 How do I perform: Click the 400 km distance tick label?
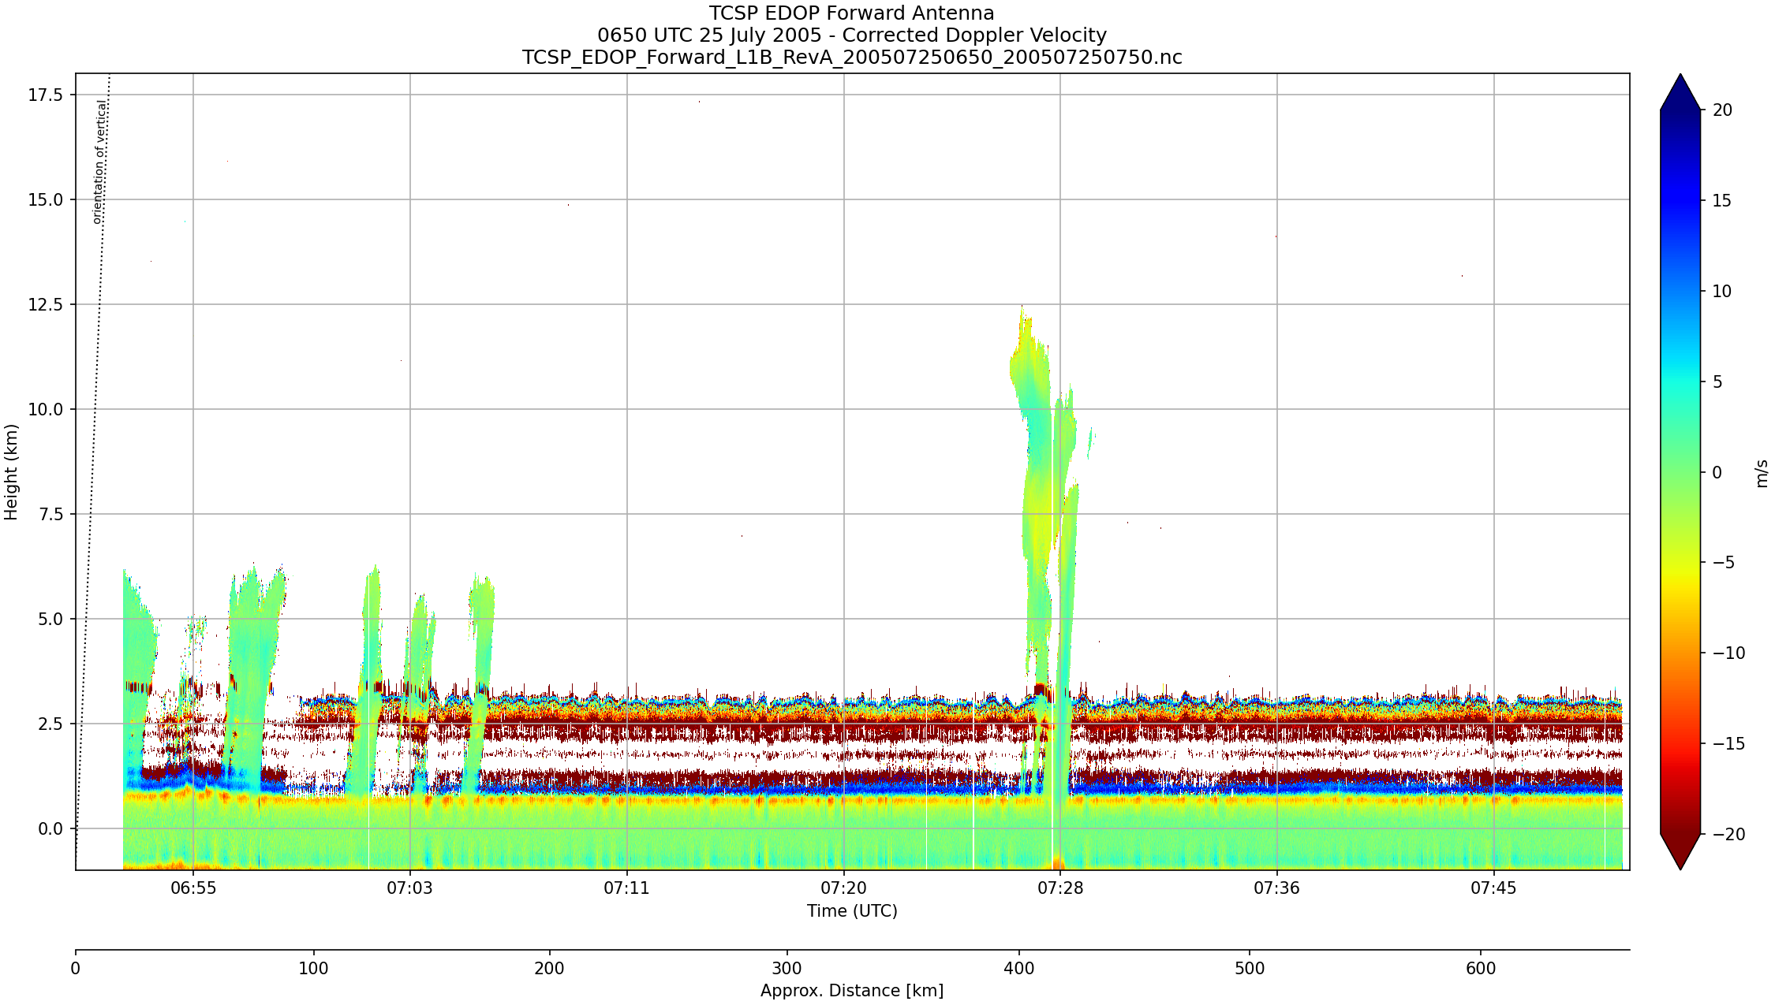[1019, 969]
